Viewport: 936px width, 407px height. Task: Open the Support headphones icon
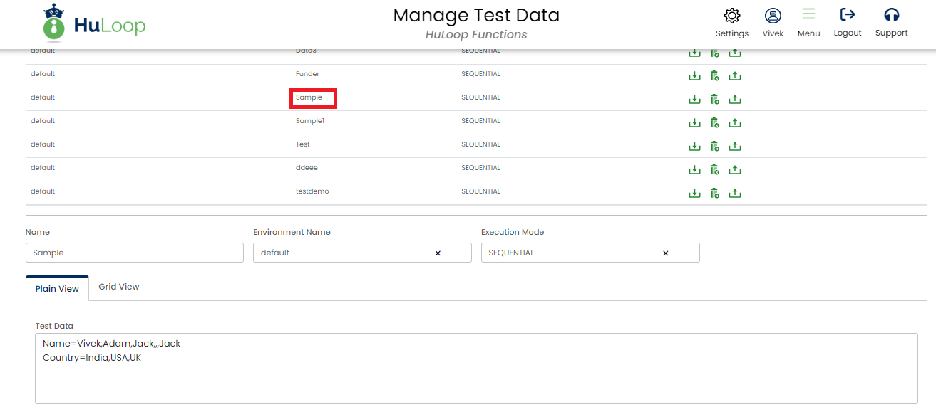(x=891, y=16)
